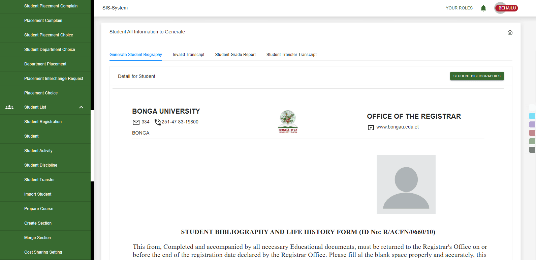Open Student Placement Complain menu item
This screenshot has height=260, width=536.
45,6
